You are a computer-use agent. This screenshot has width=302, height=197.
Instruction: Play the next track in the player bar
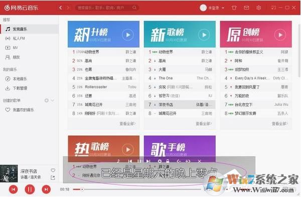46,189
